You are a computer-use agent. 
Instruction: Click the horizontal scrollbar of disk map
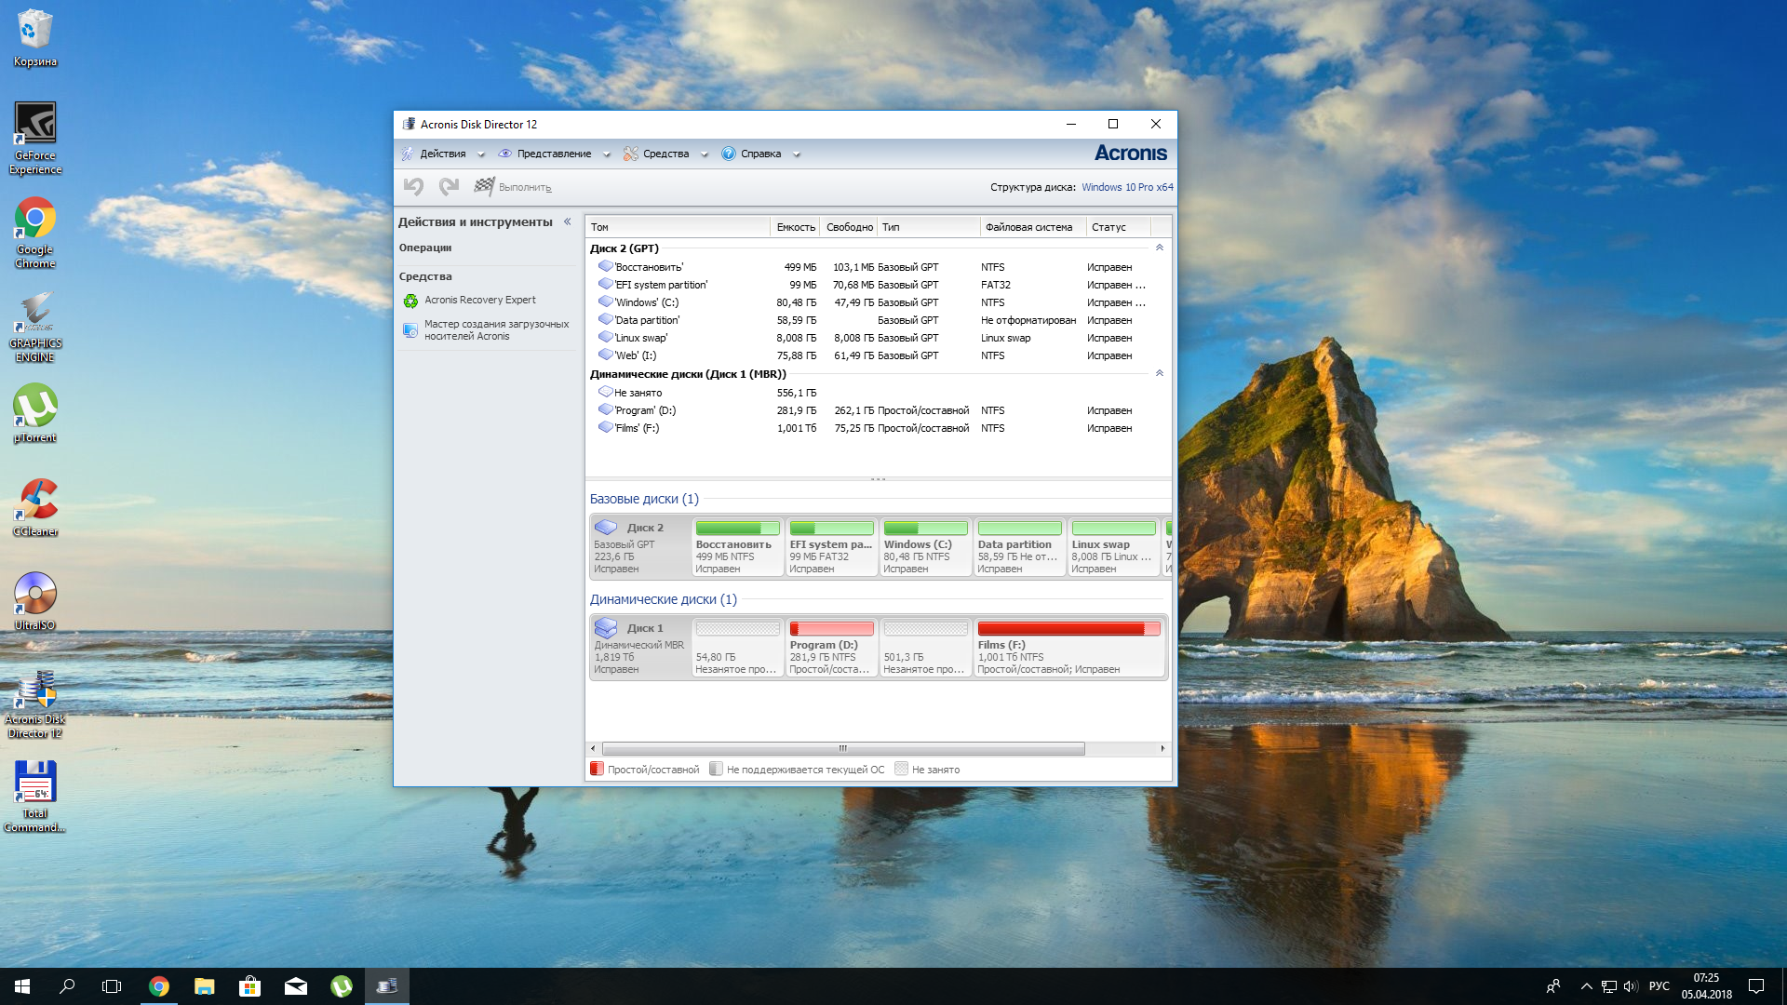[x=843, y=748]
